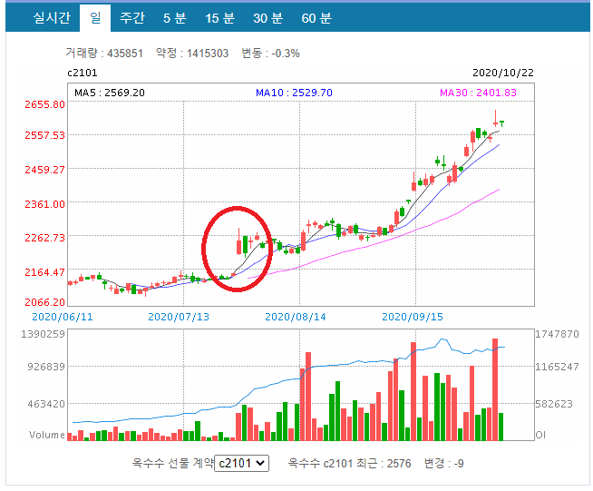Select the 30 분 tab
Screen dimensions: 593x491
(x=268, y=18)
